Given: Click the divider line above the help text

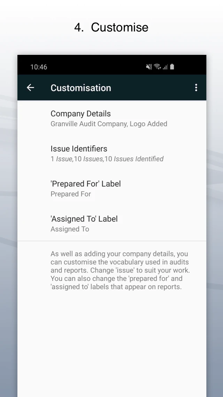Looking at the screenshot, I should pos(111,241).
